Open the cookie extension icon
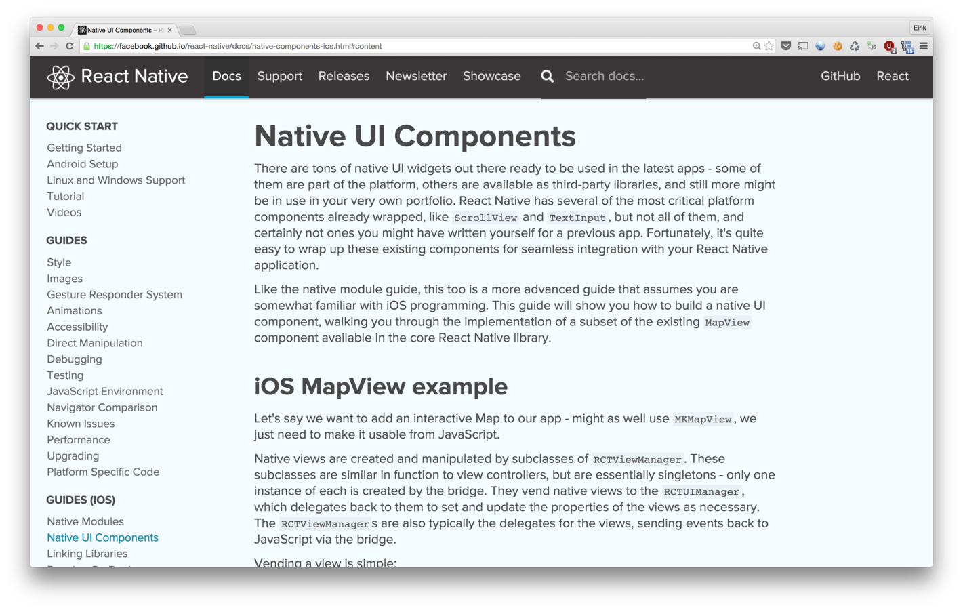This screenshot has width=963, height=610. point(838,46)
